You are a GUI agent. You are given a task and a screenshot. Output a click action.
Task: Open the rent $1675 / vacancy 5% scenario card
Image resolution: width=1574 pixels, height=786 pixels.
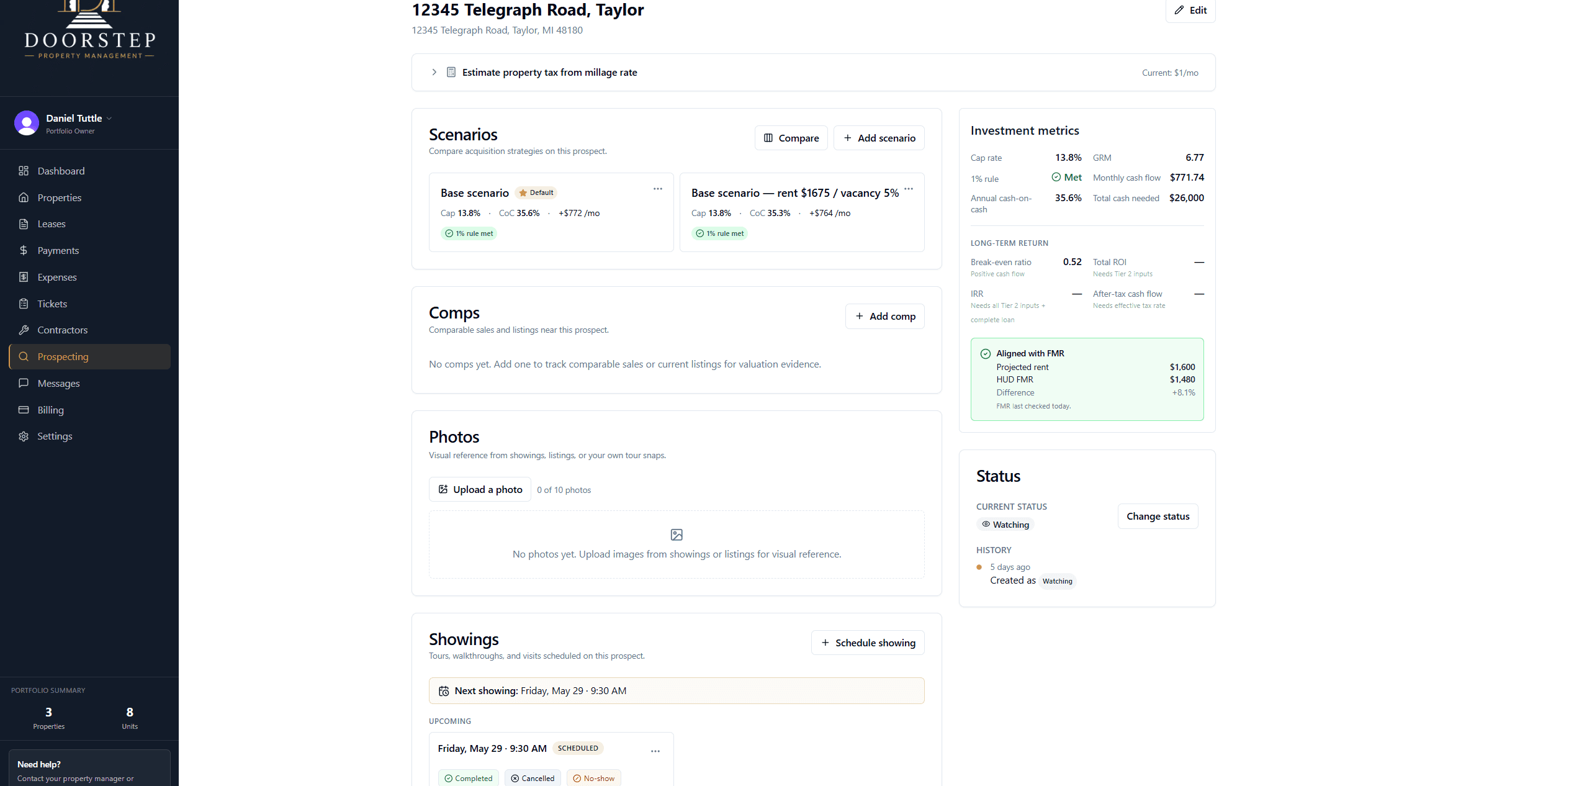click(802, 212)
